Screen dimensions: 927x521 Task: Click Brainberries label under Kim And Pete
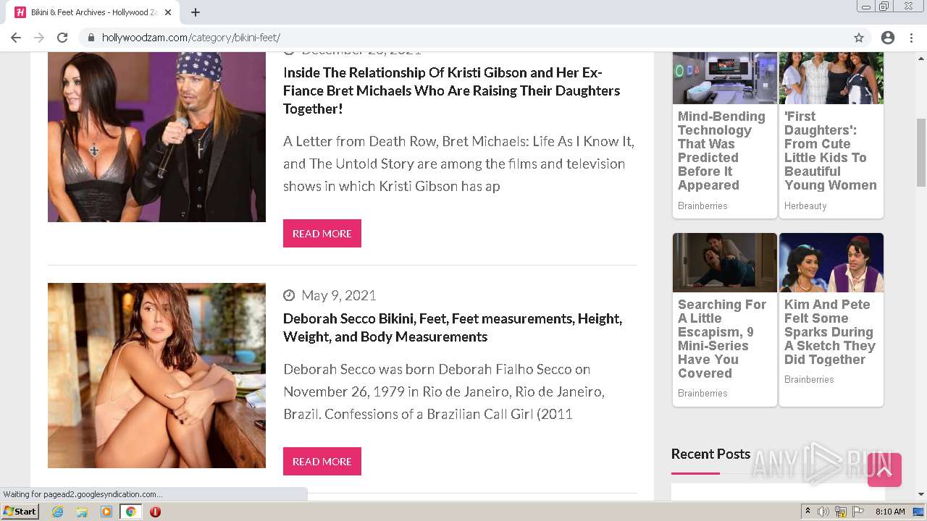pos(809,380)
